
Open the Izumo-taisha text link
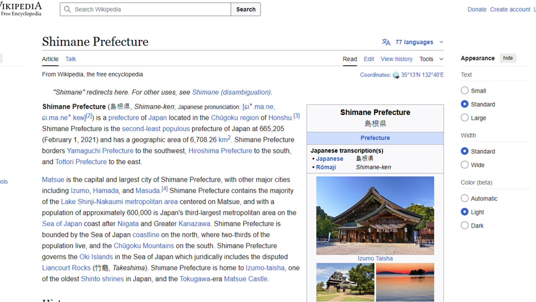(x=265, y=268)
